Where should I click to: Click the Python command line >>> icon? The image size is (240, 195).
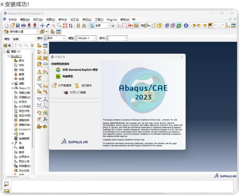(x=7, y=191)
